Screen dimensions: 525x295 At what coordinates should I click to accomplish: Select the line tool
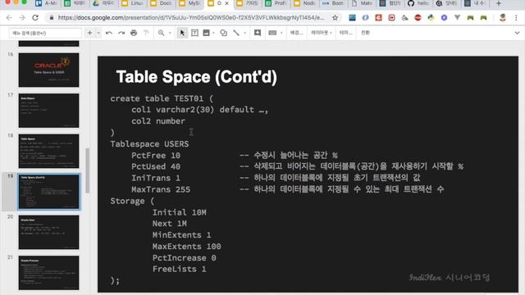pyautogui.click(x=236, y=33)
